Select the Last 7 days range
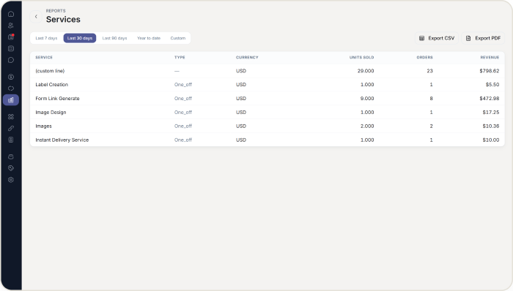513x291 pixels. pyautogui.click(x=46, y=38)
